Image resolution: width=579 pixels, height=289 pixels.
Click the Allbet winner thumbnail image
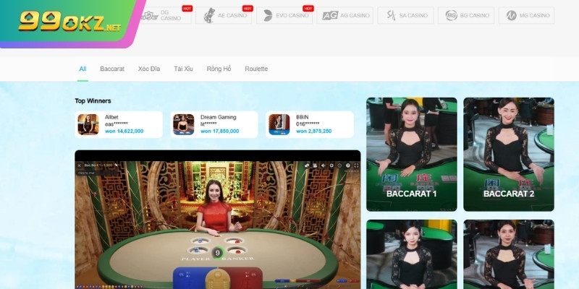pyautogui.click(x=88, y=124)
